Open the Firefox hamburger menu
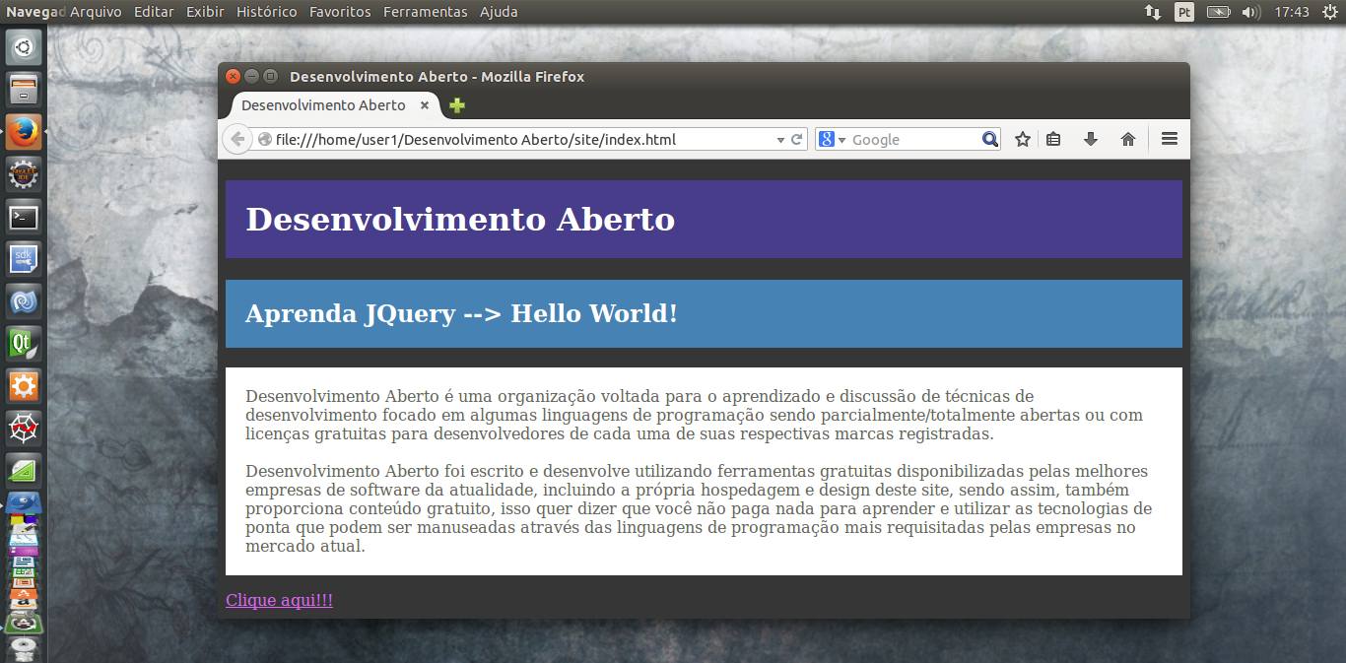1346x663 pixels. [x=1170, y=140]
